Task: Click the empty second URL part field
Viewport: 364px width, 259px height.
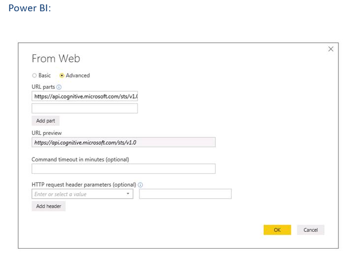Action: click(84, 108)
